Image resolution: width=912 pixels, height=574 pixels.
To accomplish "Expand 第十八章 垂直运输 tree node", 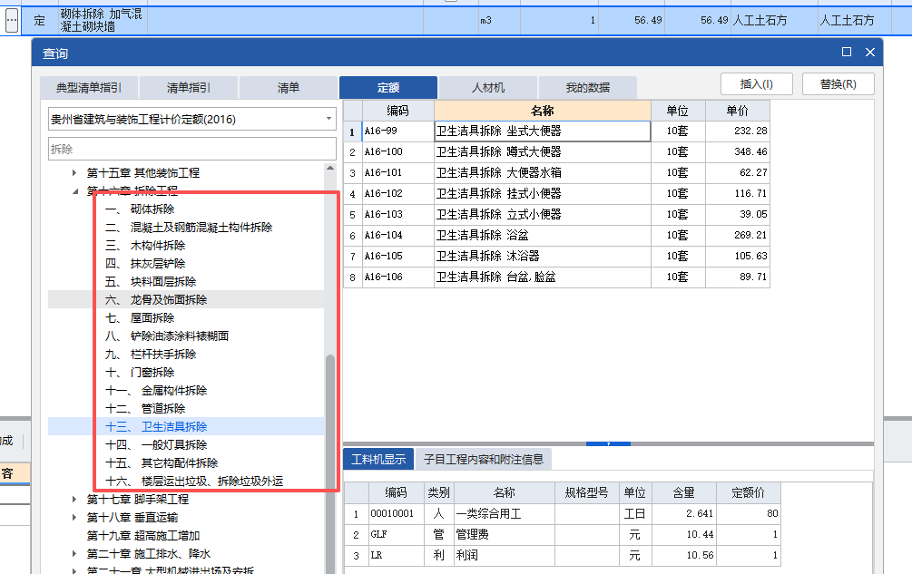I will (x=74, y=517).
